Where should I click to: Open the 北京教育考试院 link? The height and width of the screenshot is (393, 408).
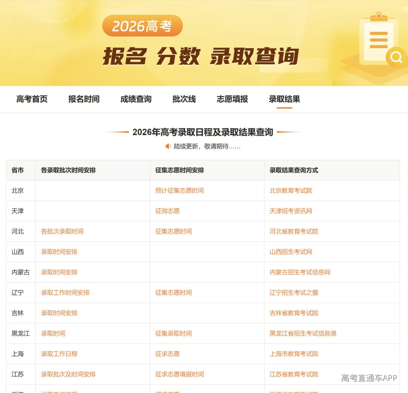[291, 191]
